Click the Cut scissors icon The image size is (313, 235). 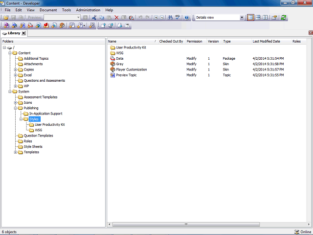[x=94, y=18]
